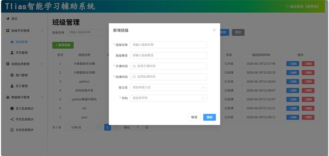Click the 日志信息统计 document icon

click(x=12, y=130)
